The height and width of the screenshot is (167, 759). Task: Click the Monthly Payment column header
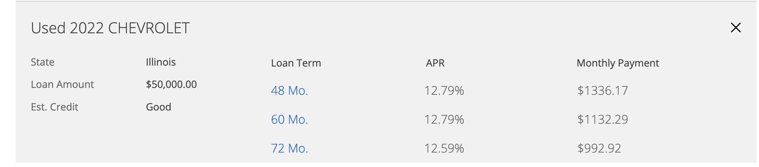coord(618,63)
